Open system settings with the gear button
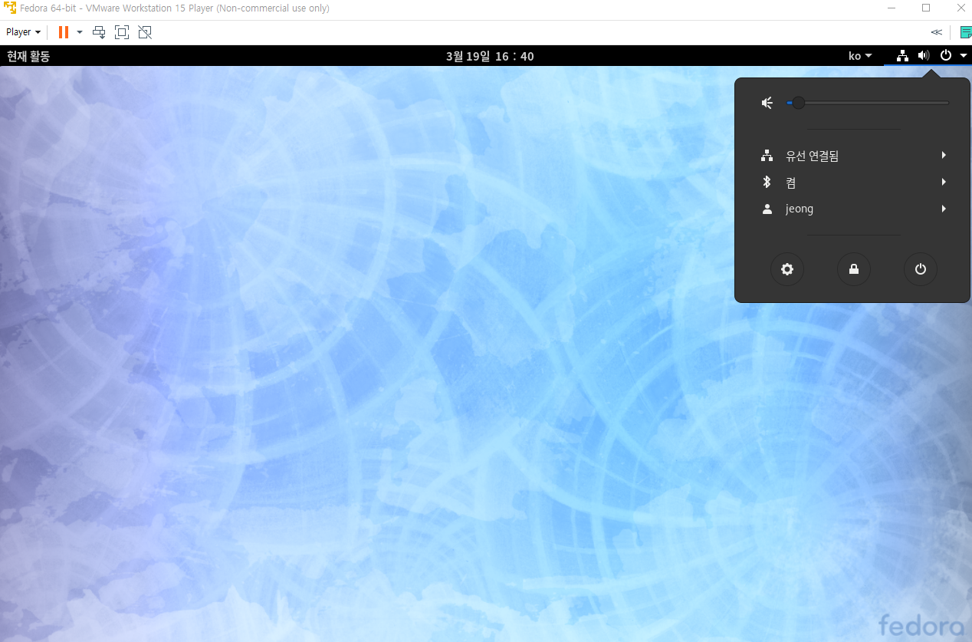 tap(787, 269)
